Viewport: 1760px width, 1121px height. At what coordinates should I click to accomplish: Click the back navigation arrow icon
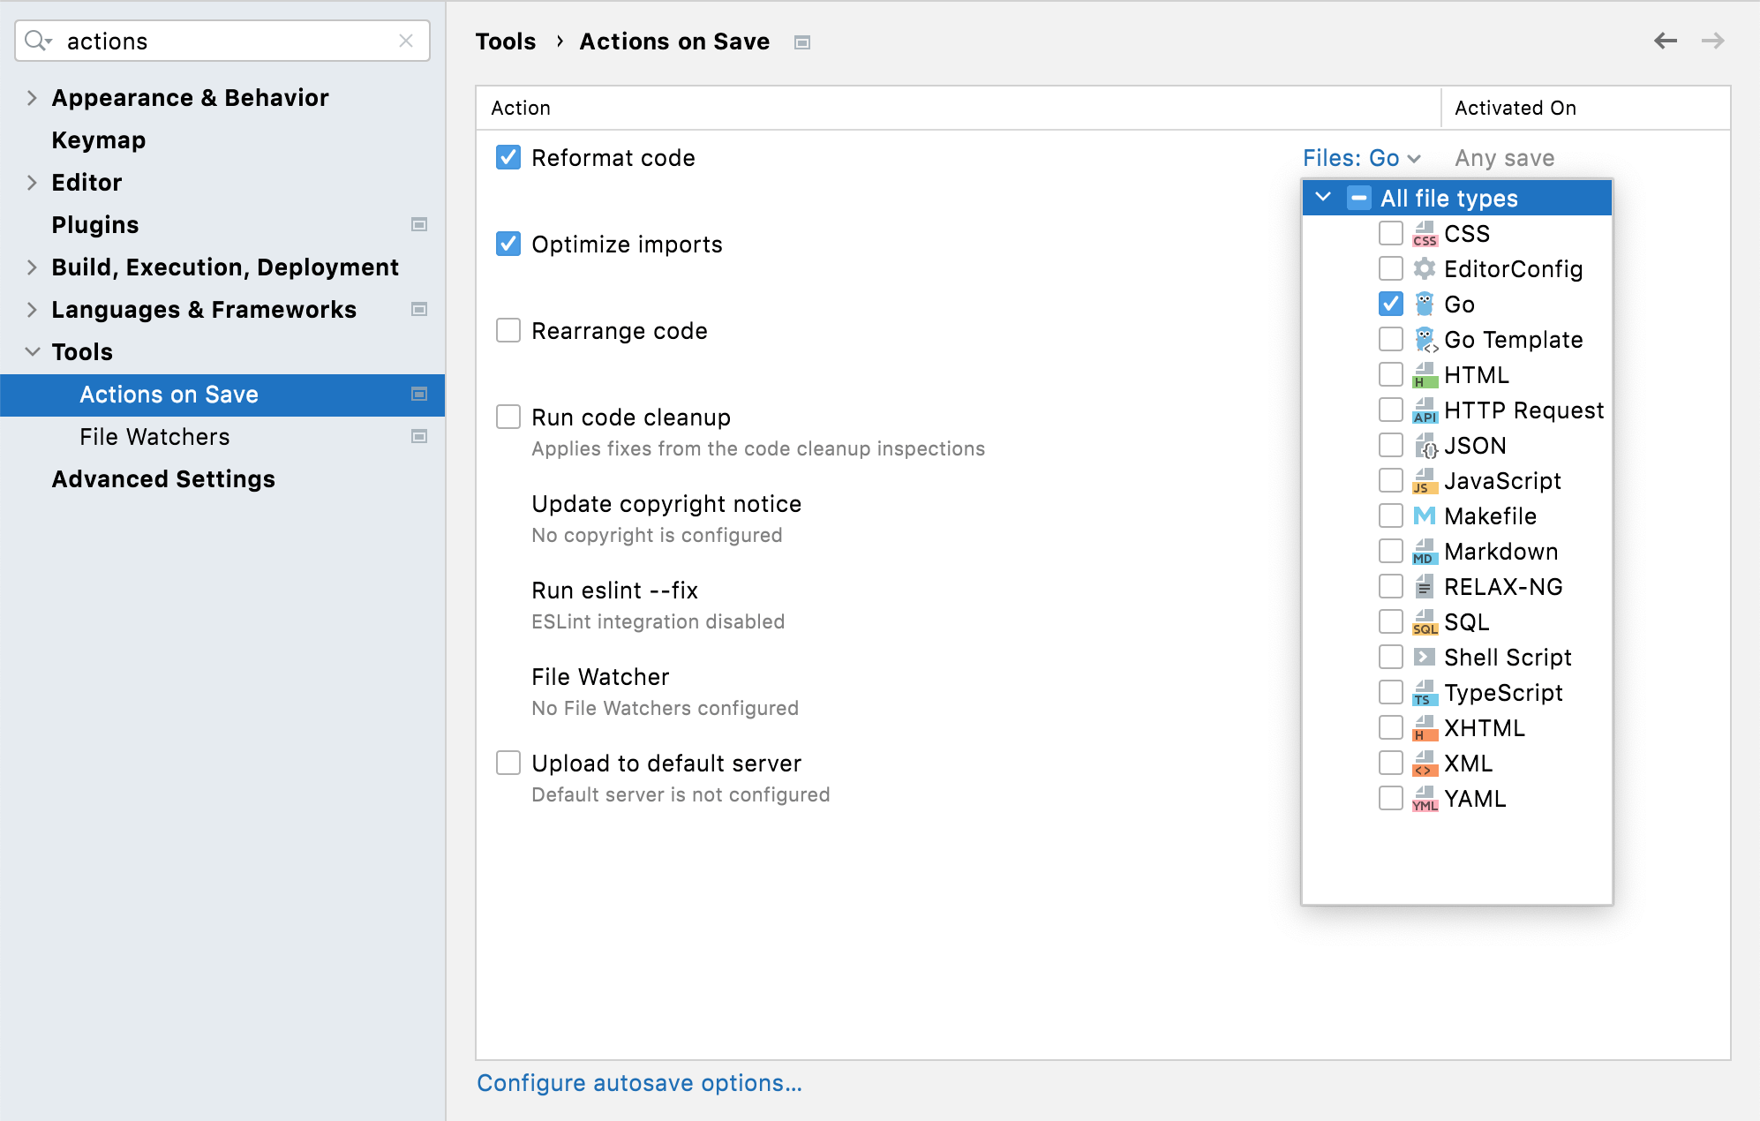[x=1665, y=41]
